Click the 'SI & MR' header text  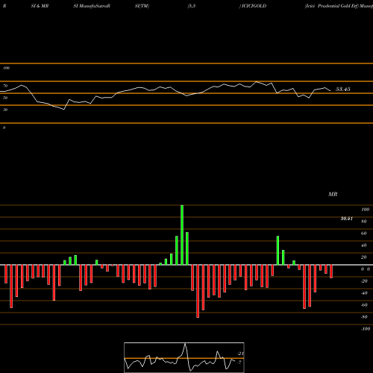pyautogui.click(x=40, y=6)
